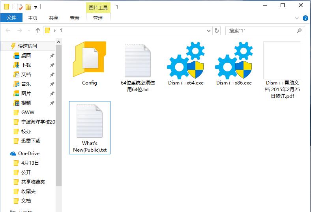Viewport: 311px width, 212px height.
Task: Click the pin icon next to 视频
Action: [52, 103]
